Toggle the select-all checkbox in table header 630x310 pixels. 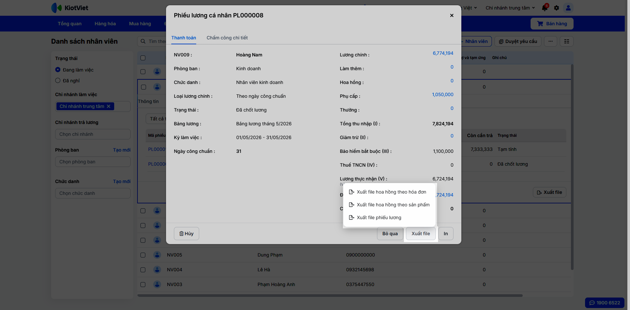143,58
